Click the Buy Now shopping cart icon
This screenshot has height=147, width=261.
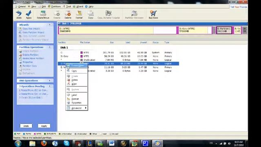click(153, 15)
